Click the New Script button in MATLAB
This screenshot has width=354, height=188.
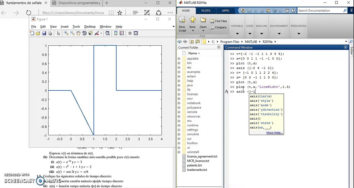click(182, 24)
